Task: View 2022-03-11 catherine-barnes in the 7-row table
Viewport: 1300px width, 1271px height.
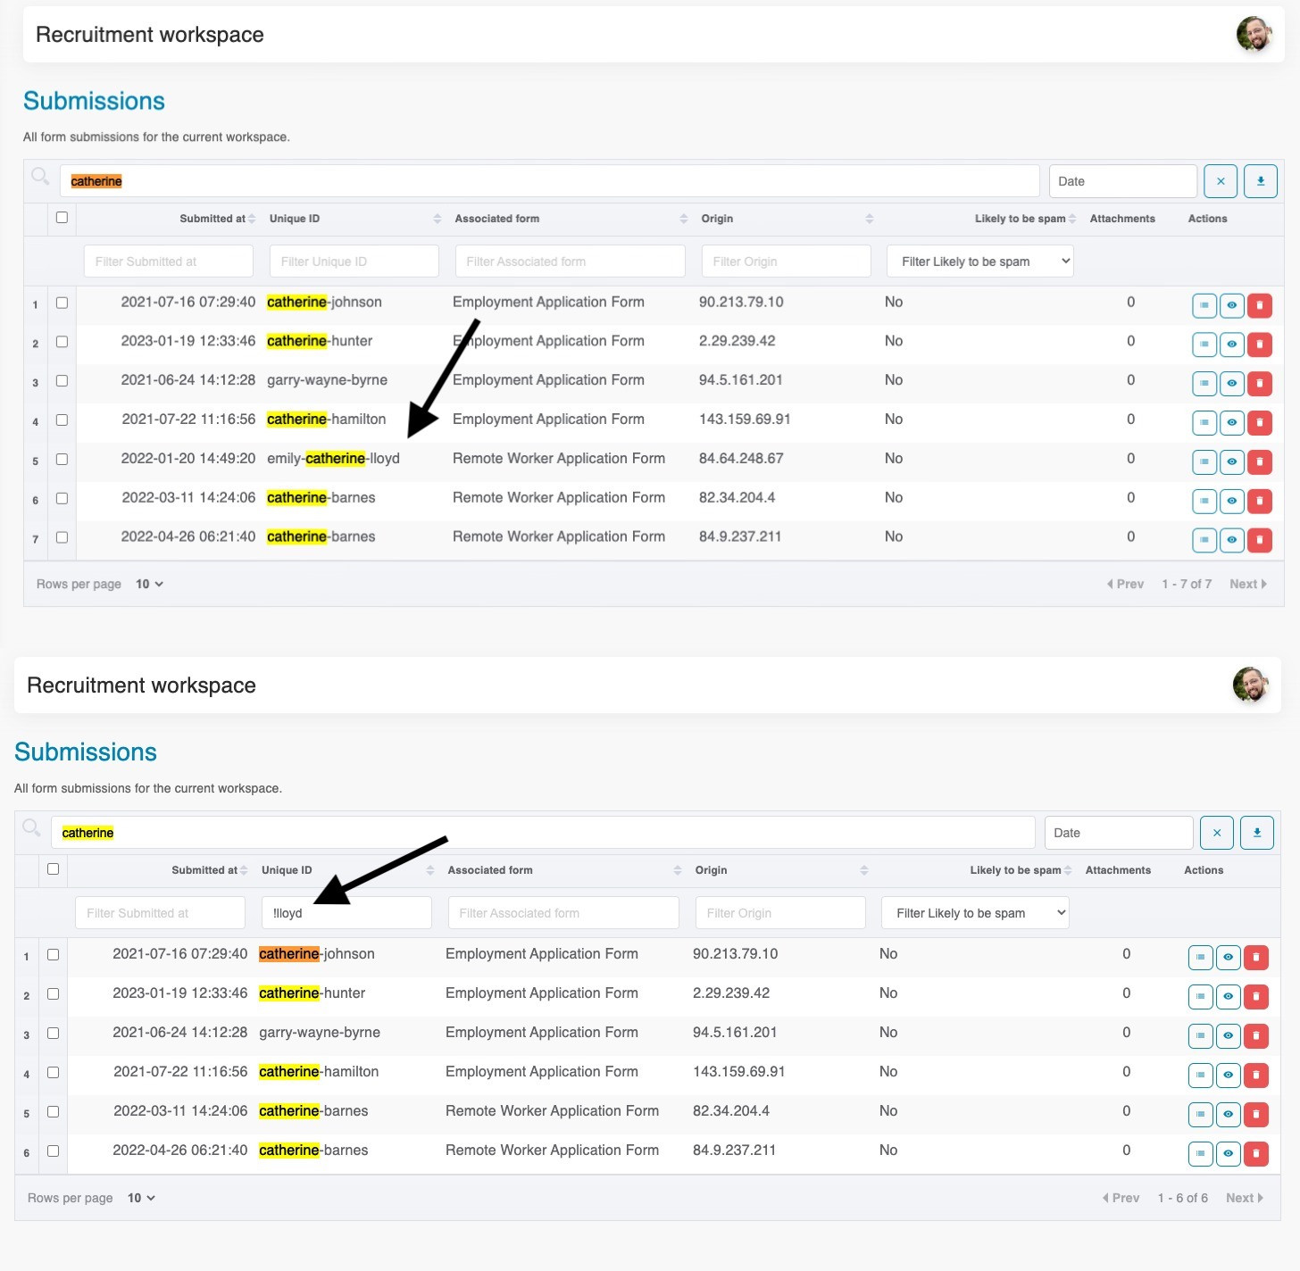Action: click(x=1232, y=502)
